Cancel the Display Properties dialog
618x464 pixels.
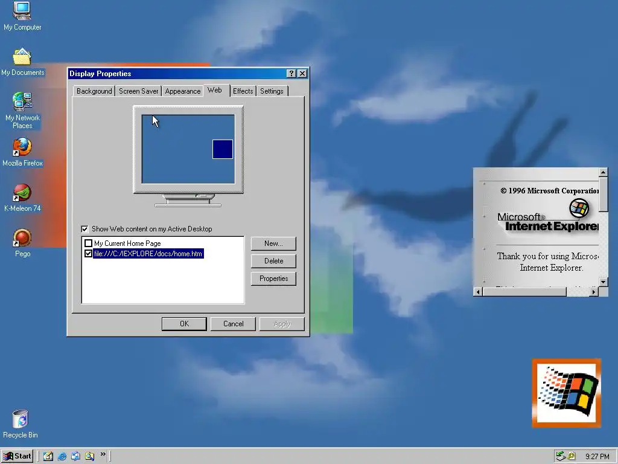click(x=234, y=324)
